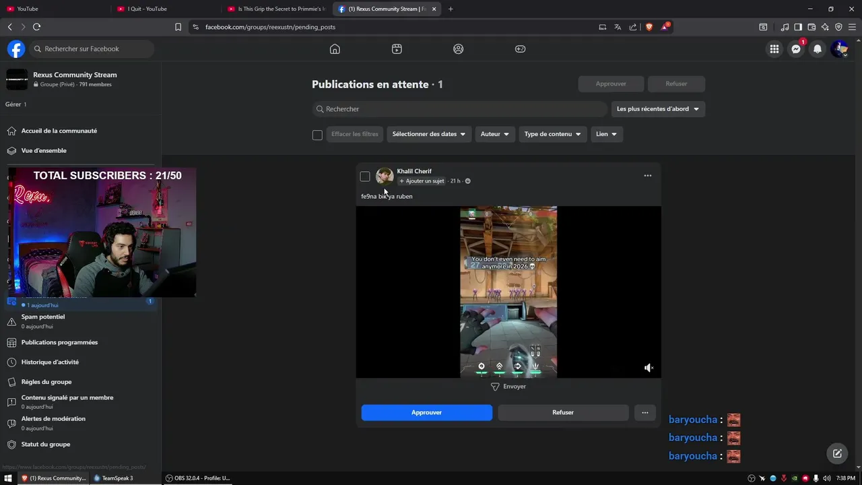
Task: Open Historique d'activité
Action: (x=50, y=362)
